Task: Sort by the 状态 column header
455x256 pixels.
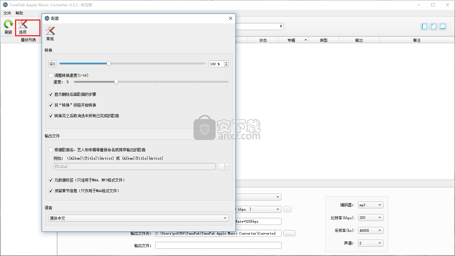Action: pos(263,40)
